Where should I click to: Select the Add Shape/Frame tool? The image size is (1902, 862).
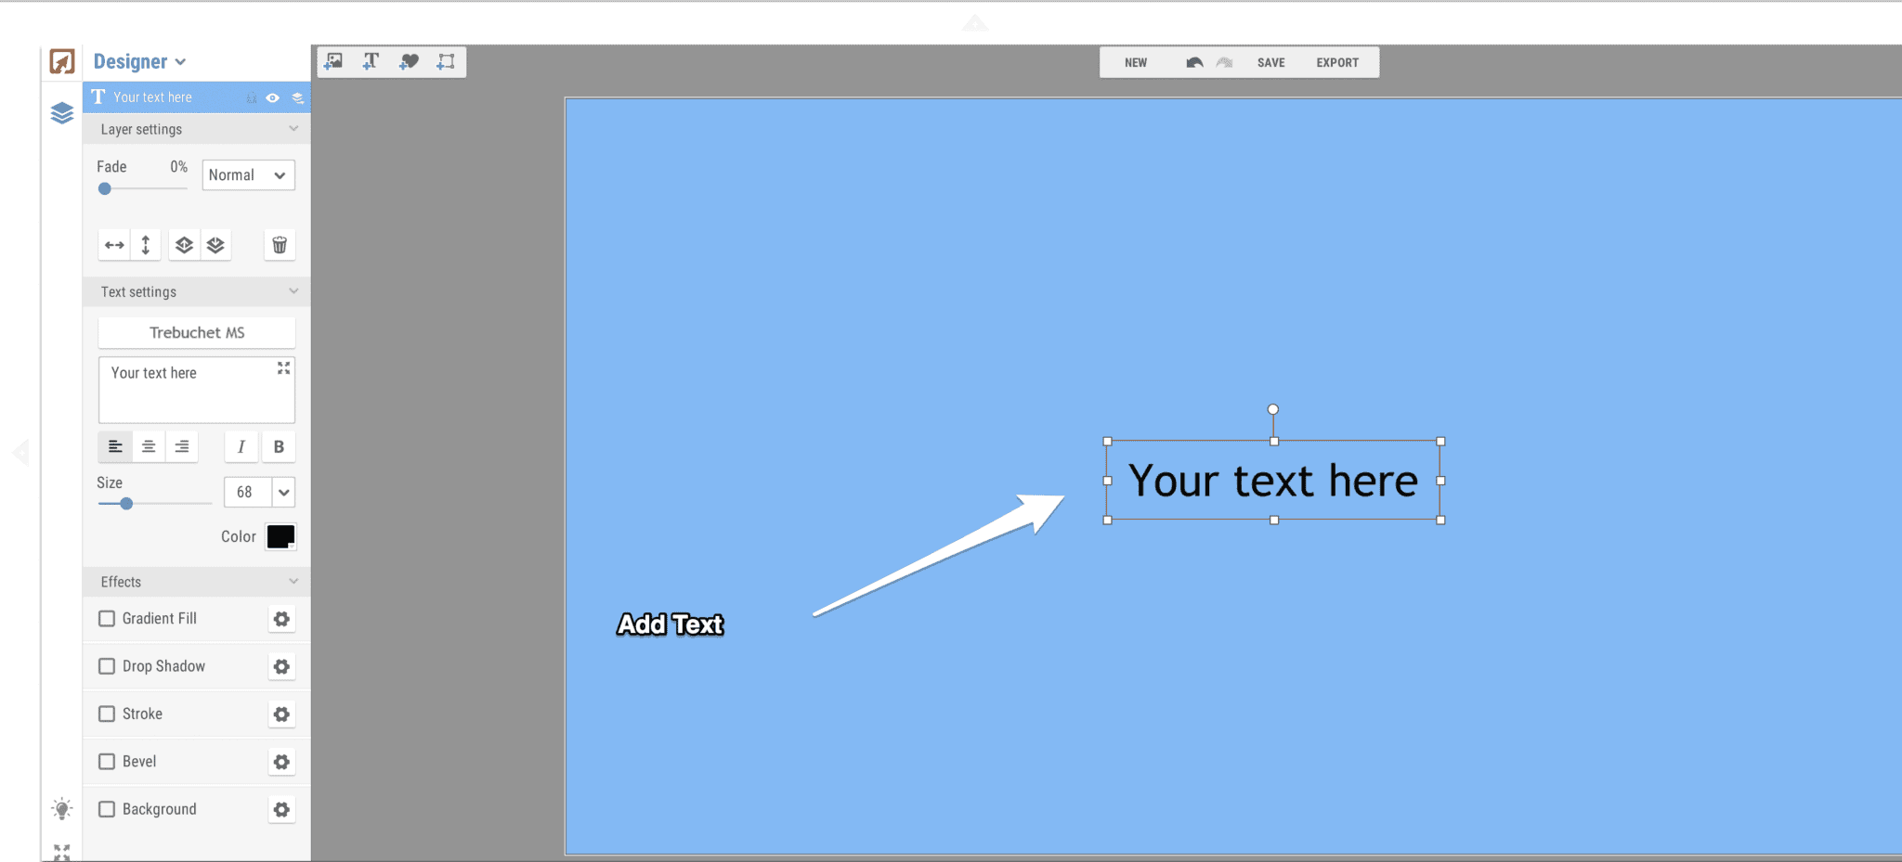[445, 61]
